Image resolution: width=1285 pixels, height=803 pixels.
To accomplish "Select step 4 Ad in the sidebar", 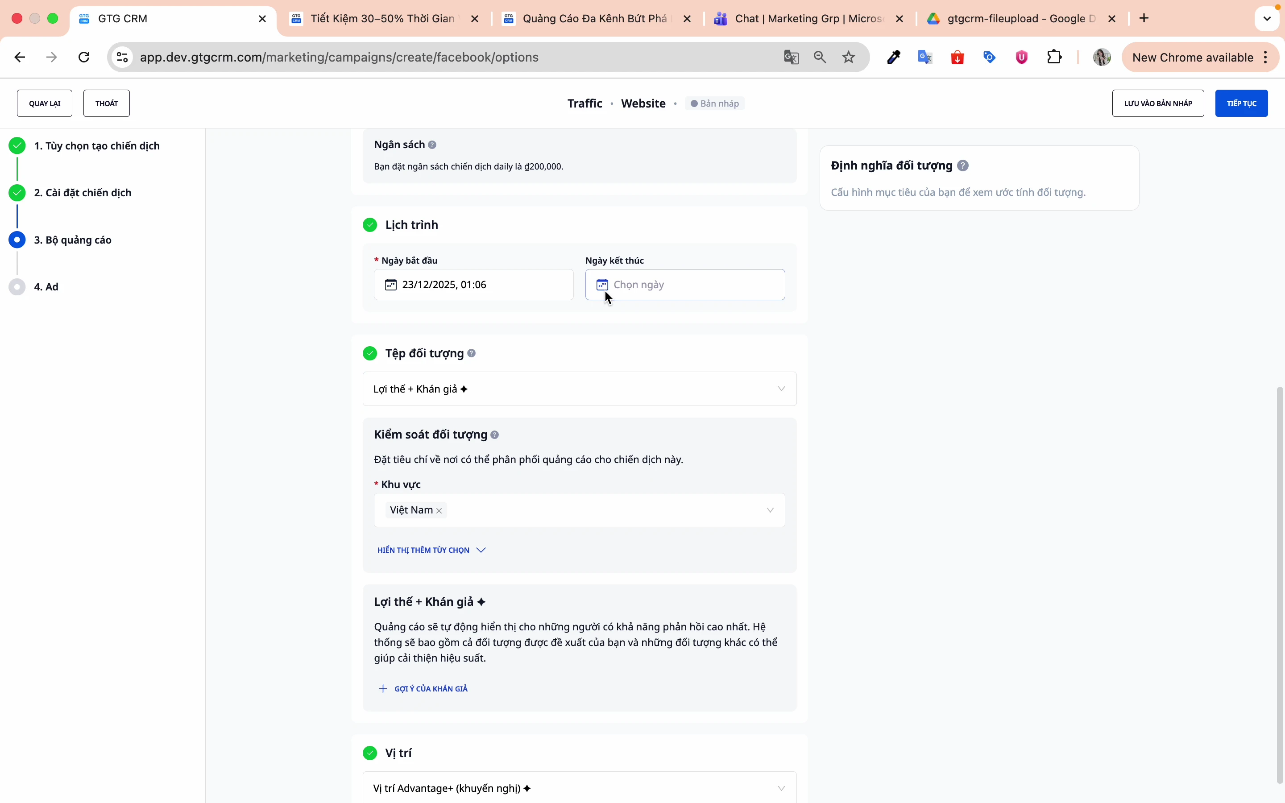I will coord(46,287).
